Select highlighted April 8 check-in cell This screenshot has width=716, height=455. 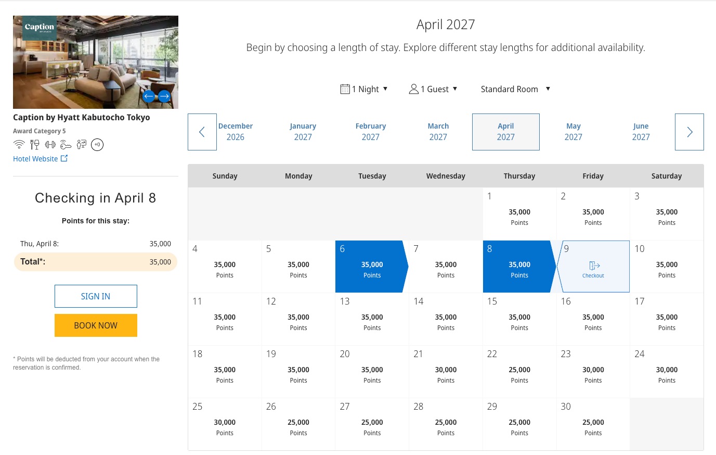pyautogui.click(x=519, y=267)
